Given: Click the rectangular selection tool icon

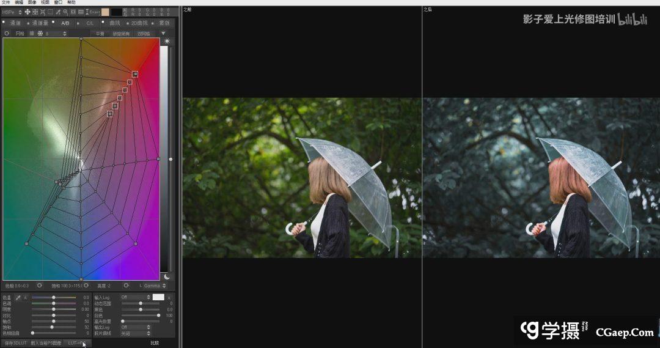Looking at the screenshot, I should pos(50,12).
